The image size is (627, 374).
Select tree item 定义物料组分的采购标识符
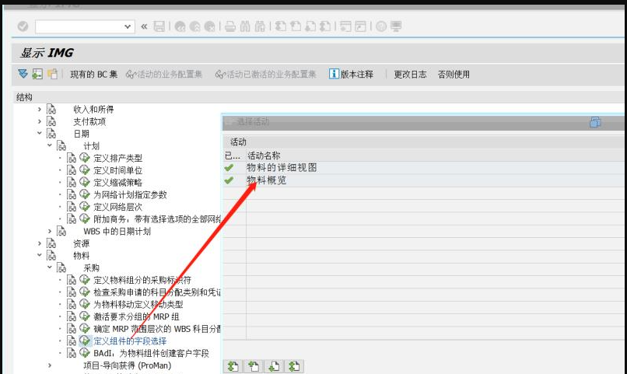(142, 280)
